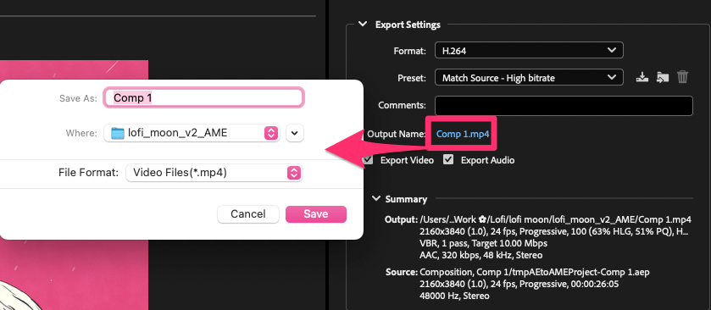The width and height of the screenshot is (711, 310).
Task: Toggle the Export Video checkbox
Action: click(x=368, y=159)
